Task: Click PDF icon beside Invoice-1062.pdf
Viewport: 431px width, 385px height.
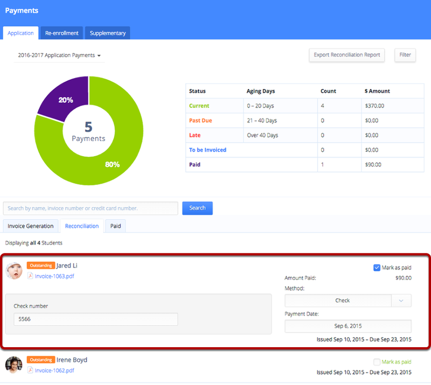Action: [30, 370]
